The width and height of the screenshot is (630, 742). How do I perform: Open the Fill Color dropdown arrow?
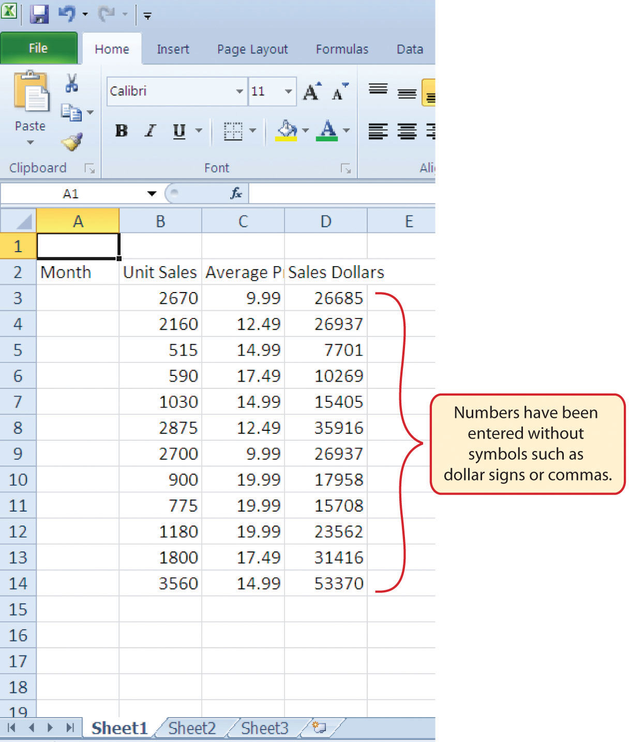[x=305, y=131]
